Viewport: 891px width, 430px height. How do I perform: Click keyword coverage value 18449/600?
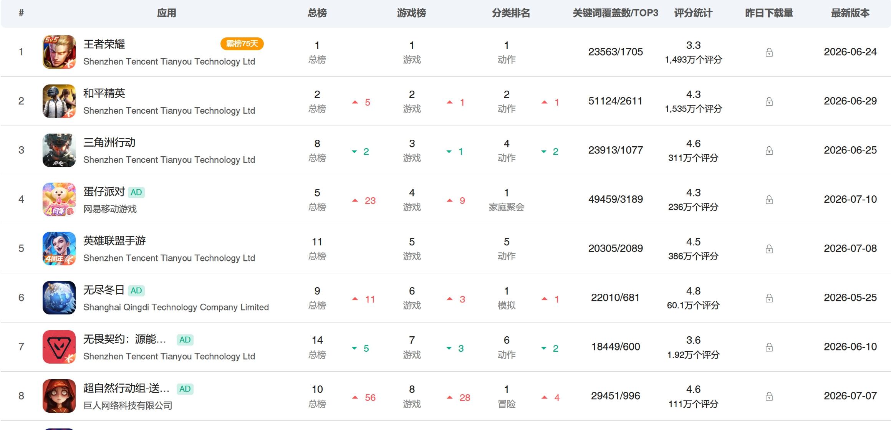click(616, 347)
